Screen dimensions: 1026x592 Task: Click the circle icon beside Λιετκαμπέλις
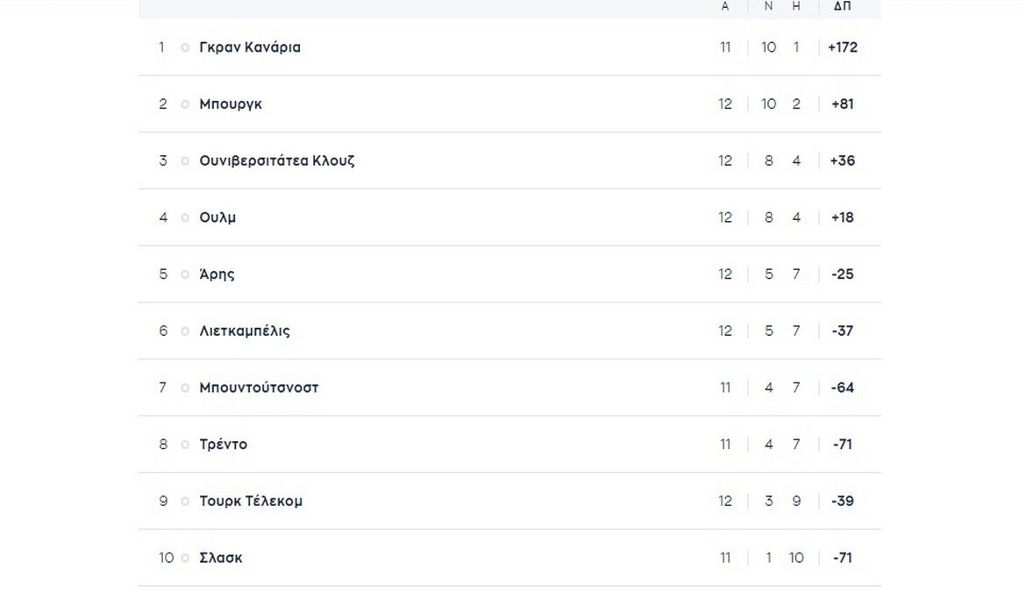click(x=185, y=332)
